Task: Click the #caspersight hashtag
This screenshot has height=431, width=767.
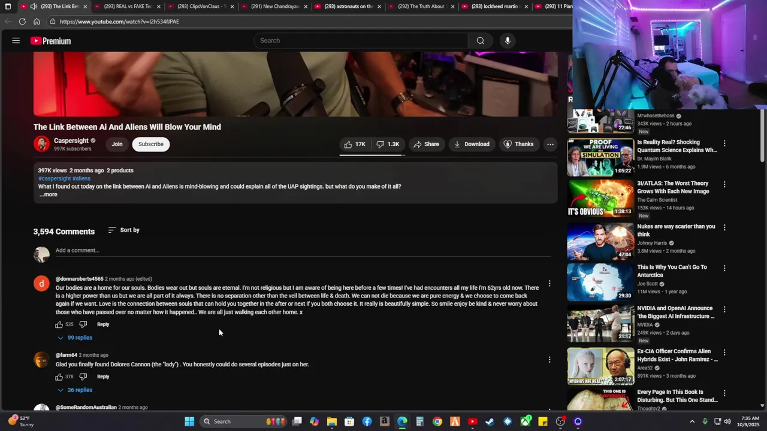Action: click(55, 178)
